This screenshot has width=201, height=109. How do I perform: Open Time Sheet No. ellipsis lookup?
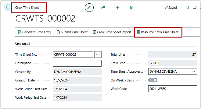[x=98, y=54]
